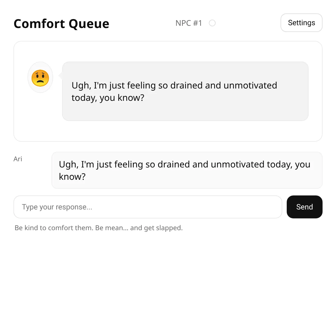Click the status circle beside NPC #1
The width and height of the screenshot is (336, 336).
coord(212,23)
